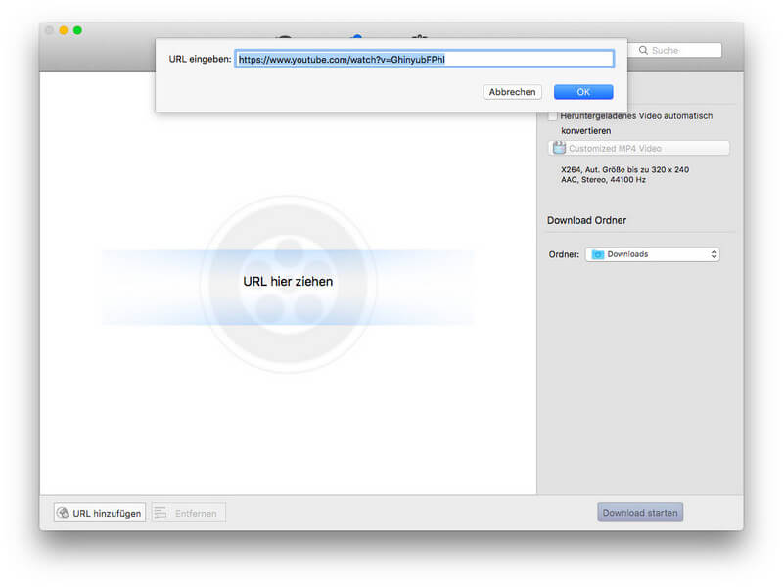This screenshot has height=587, width=783.
Task: Begin with the Download starten button
Action: coord(640,512)
